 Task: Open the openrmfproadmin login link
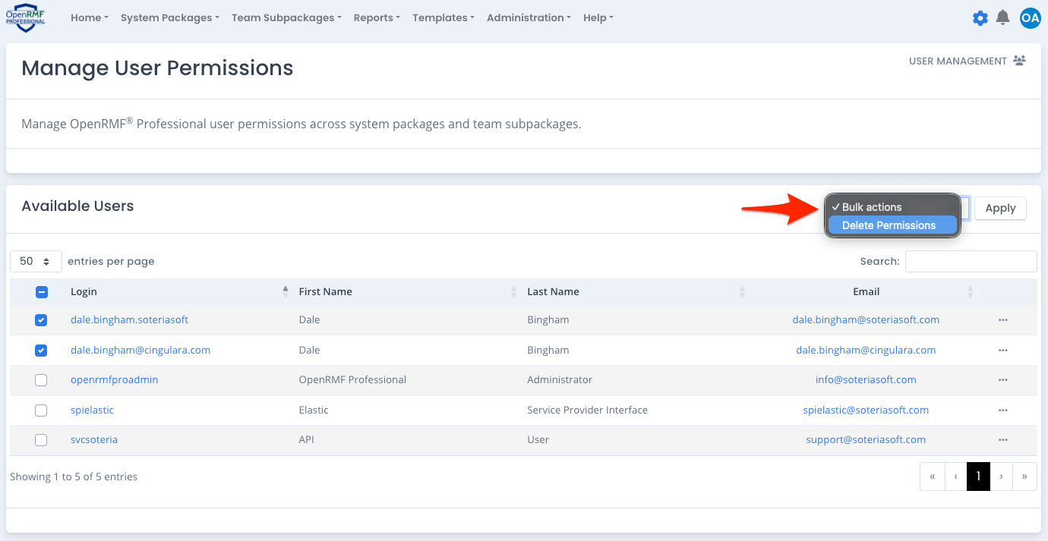pyautogui.click(x=114, y=380)
